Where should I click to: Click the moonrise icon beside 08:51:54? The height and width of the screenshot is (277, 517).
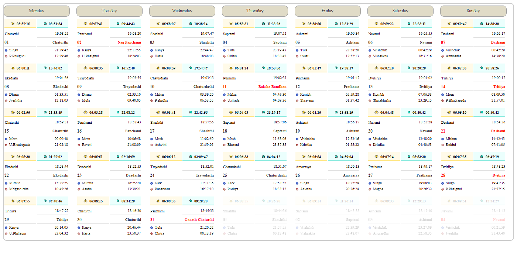[x=45, y=24]
